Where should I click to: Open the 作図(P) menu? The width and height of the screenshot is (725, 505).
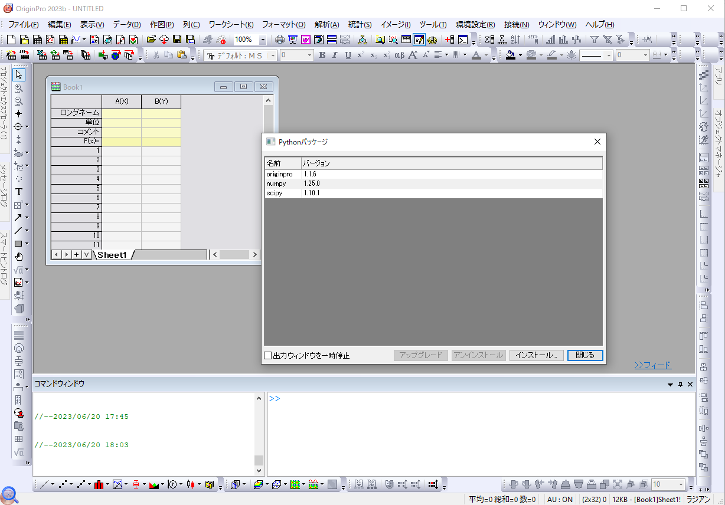click(x=162, y=25)
